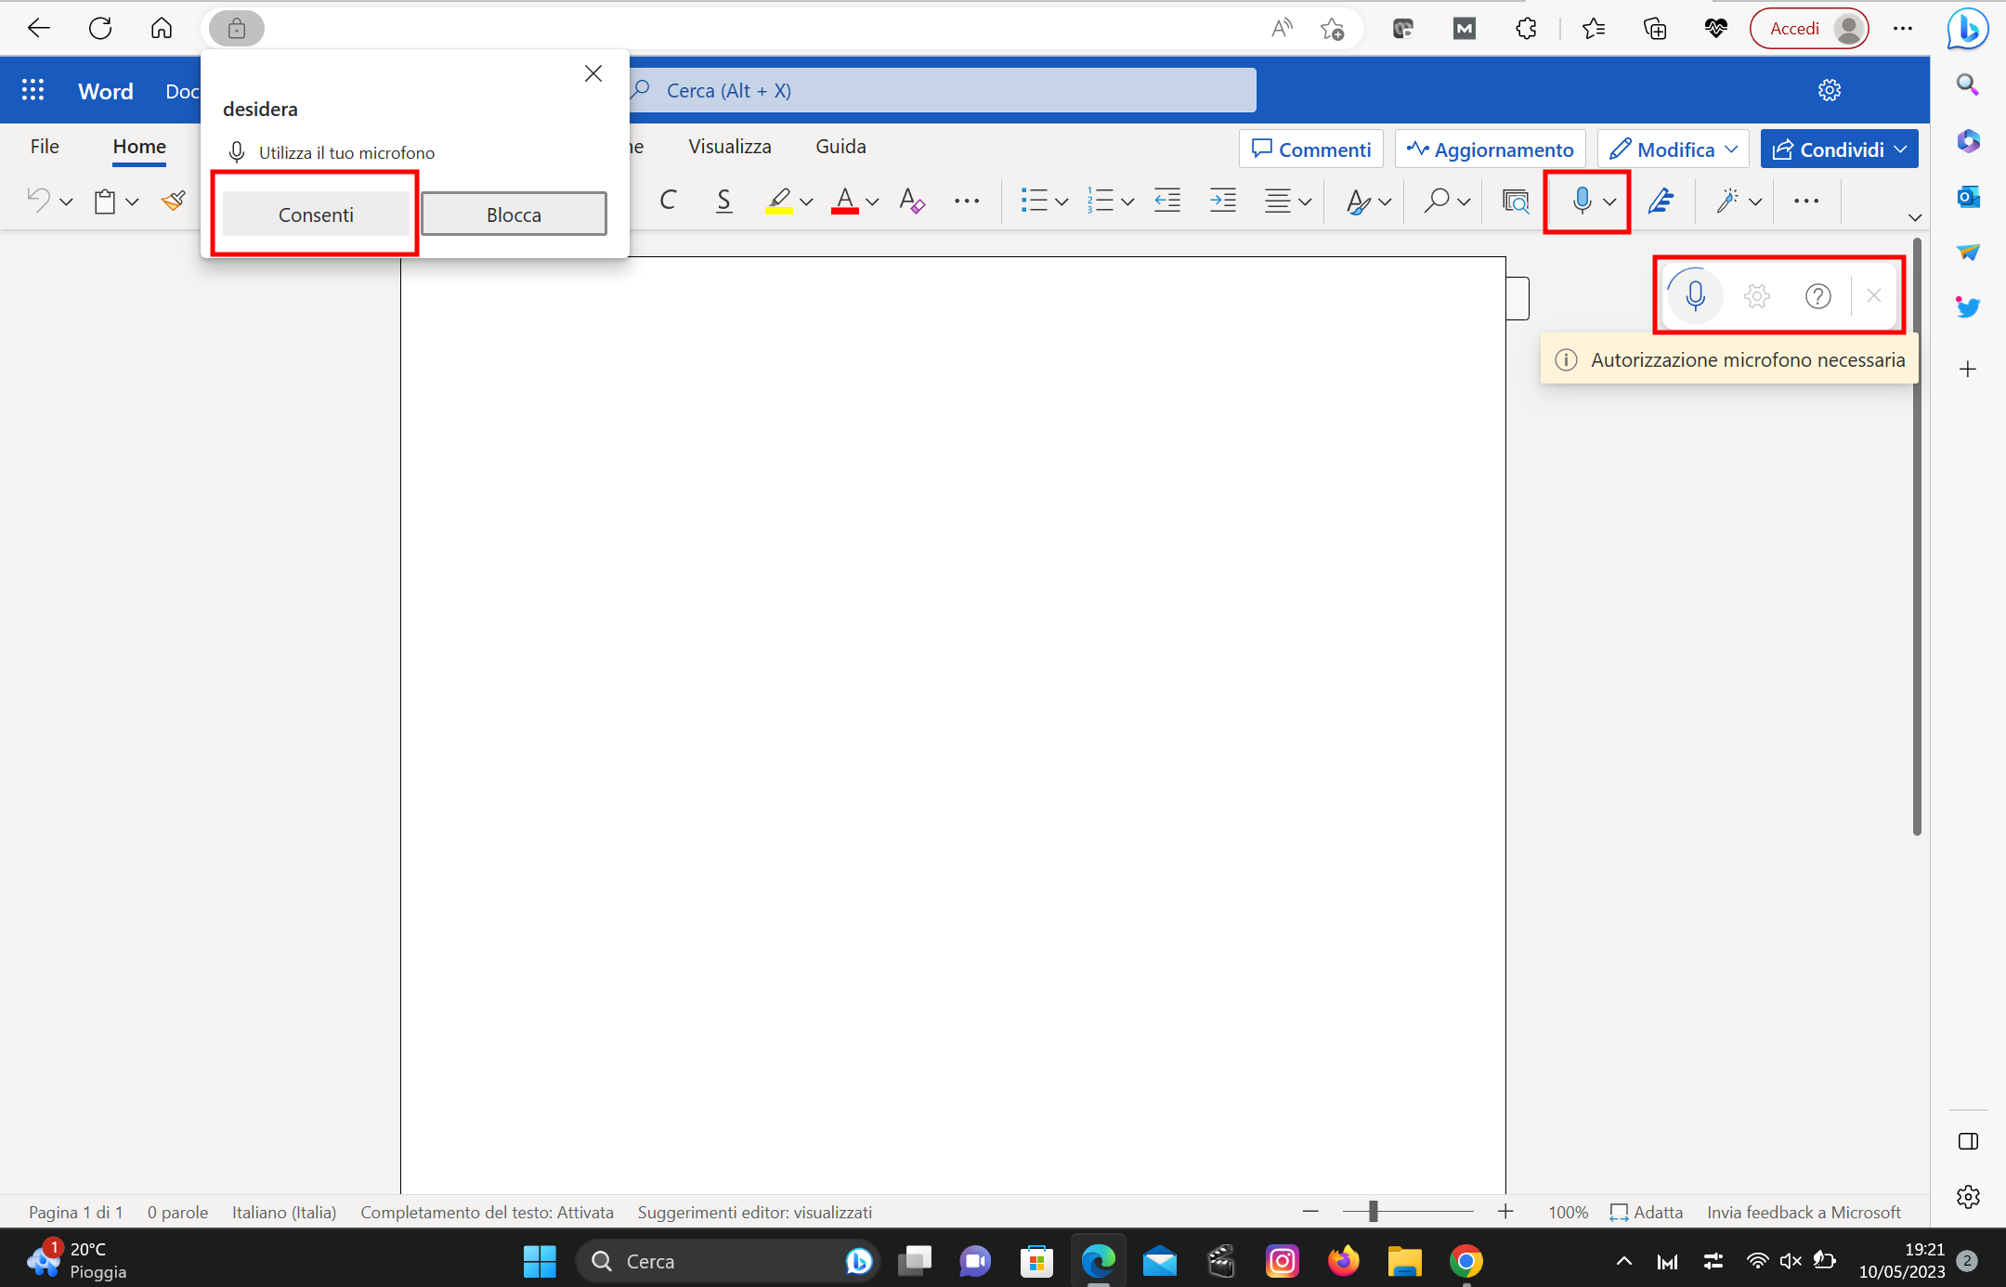Click the Outlook icon in the Edge sidebar
The image size is (2006, 1287).
(x=1969, y=197)
